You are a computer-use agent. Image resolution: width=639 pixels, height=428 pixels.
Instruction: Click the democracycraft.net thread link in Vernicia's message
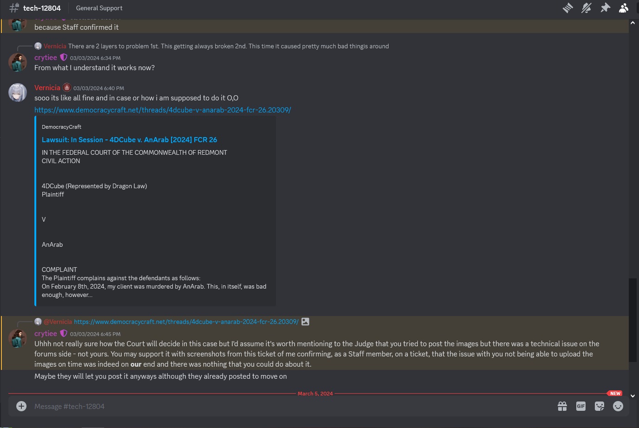[163, 110]
